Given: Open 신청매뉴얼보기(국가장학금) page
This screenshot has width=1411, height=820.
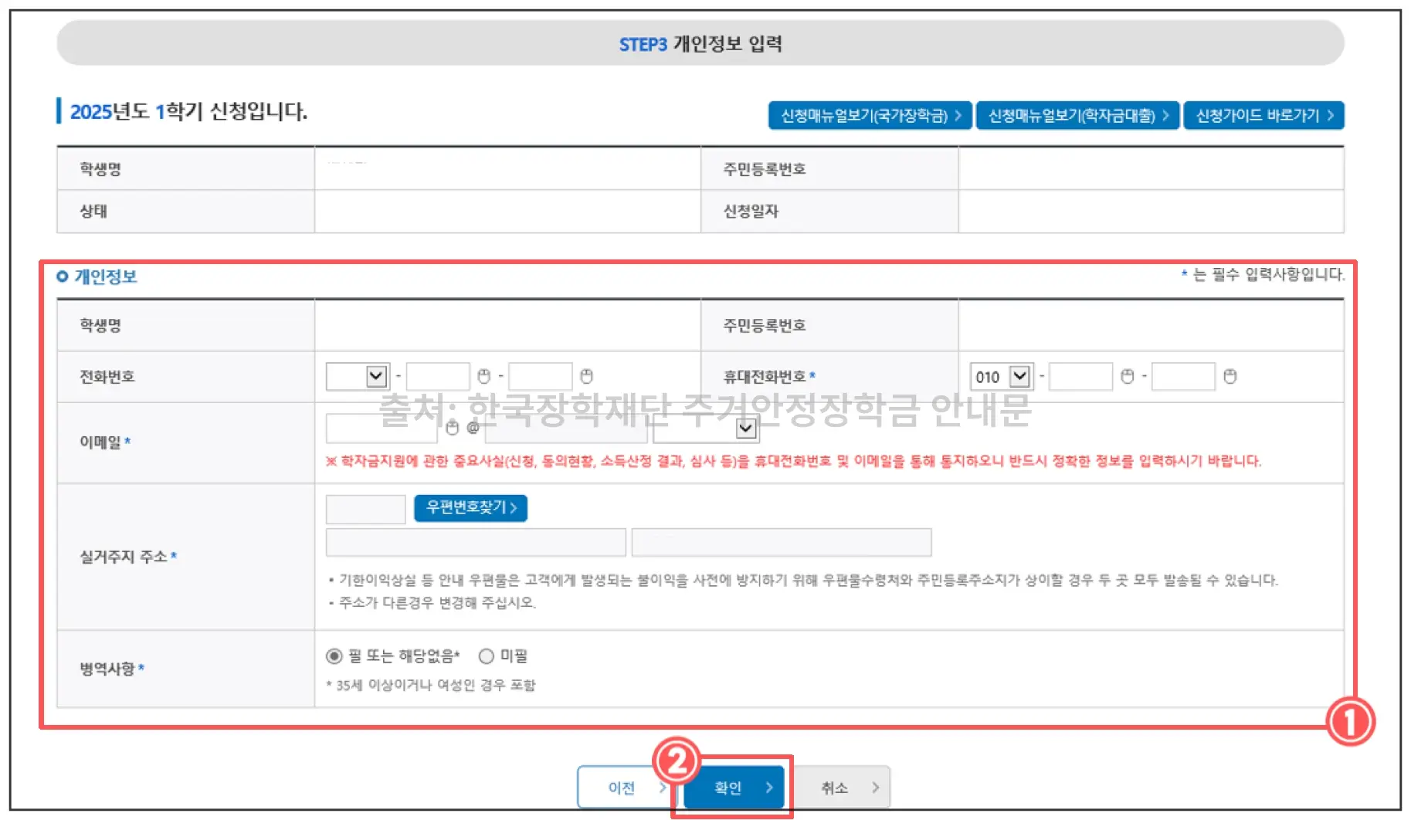Looking at the screenshot, I should click(x=870, y=115).
